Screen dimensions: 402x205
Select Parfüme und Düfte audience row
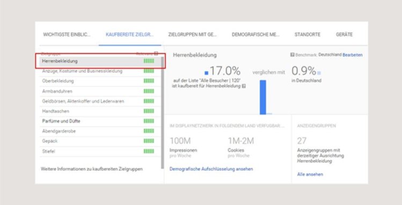click(100, 121)
